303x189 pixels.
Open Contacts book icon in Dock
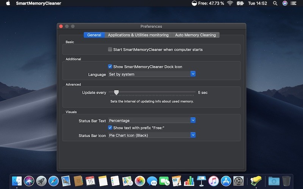[x=78, y=181]
